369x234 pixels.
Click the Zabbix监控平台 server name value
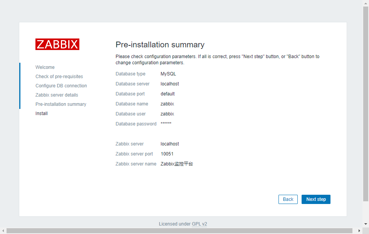(x=177, y=164)
